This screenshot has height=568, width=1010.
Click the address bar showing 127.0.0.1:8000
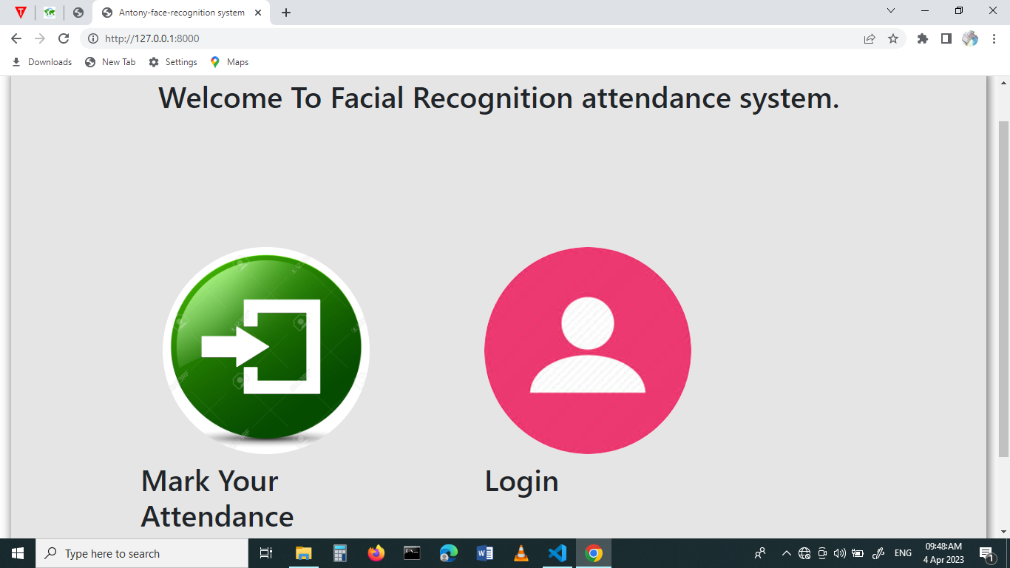pos(493,38)
